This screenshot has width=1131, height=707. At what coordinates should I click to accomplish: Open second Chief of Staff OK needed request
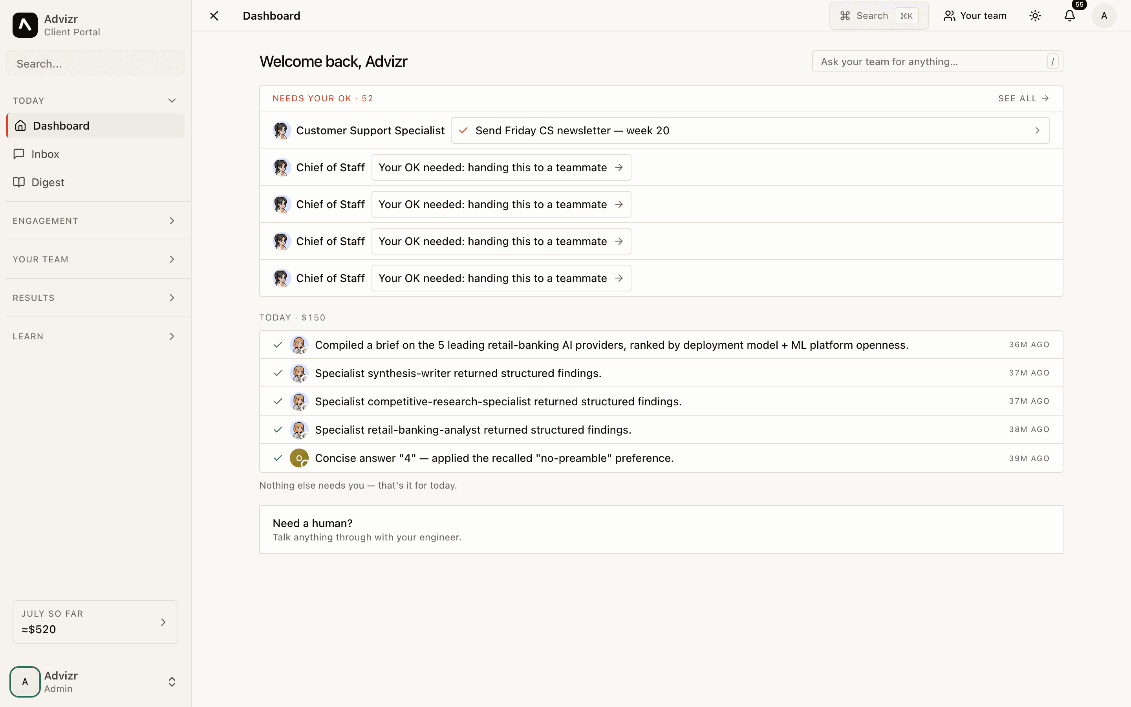click(x=501, y=204)
